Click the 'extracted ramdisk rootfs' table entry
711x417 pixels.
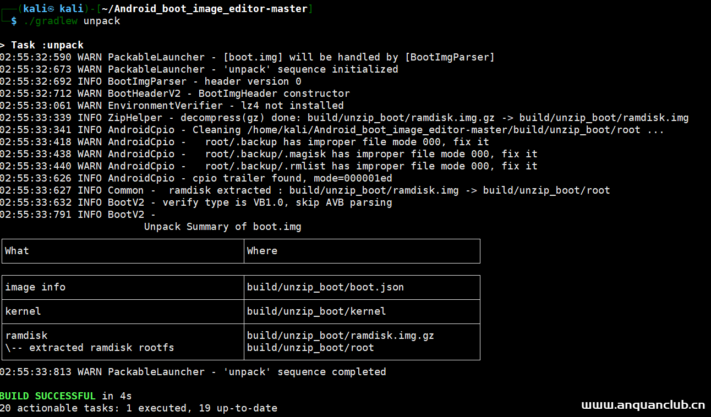point(101,348)
